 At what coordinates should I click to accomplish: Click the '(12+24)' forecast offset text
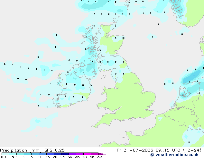point(192,150)
